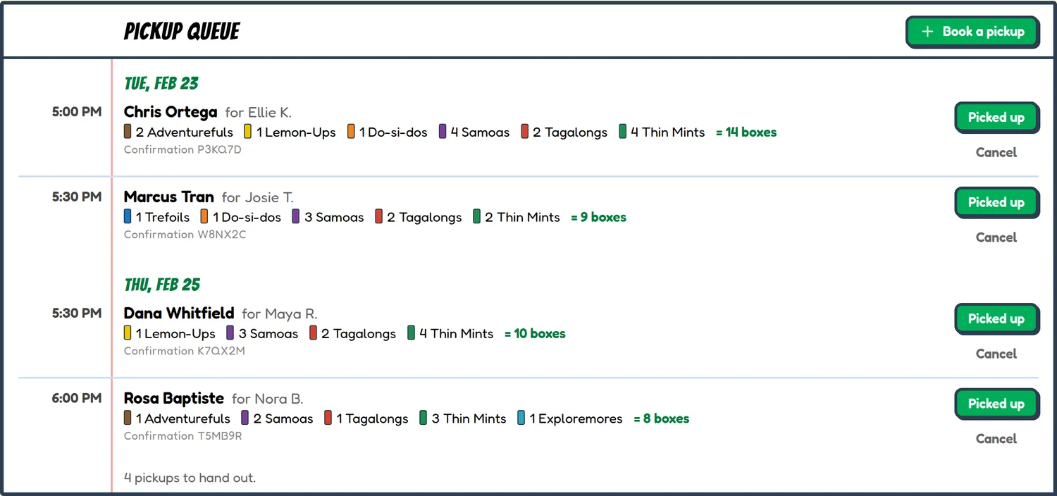This screenshot has width=1057, height=496.
Task: Click the '= 10 boxes' total
Action: point(535,334)
